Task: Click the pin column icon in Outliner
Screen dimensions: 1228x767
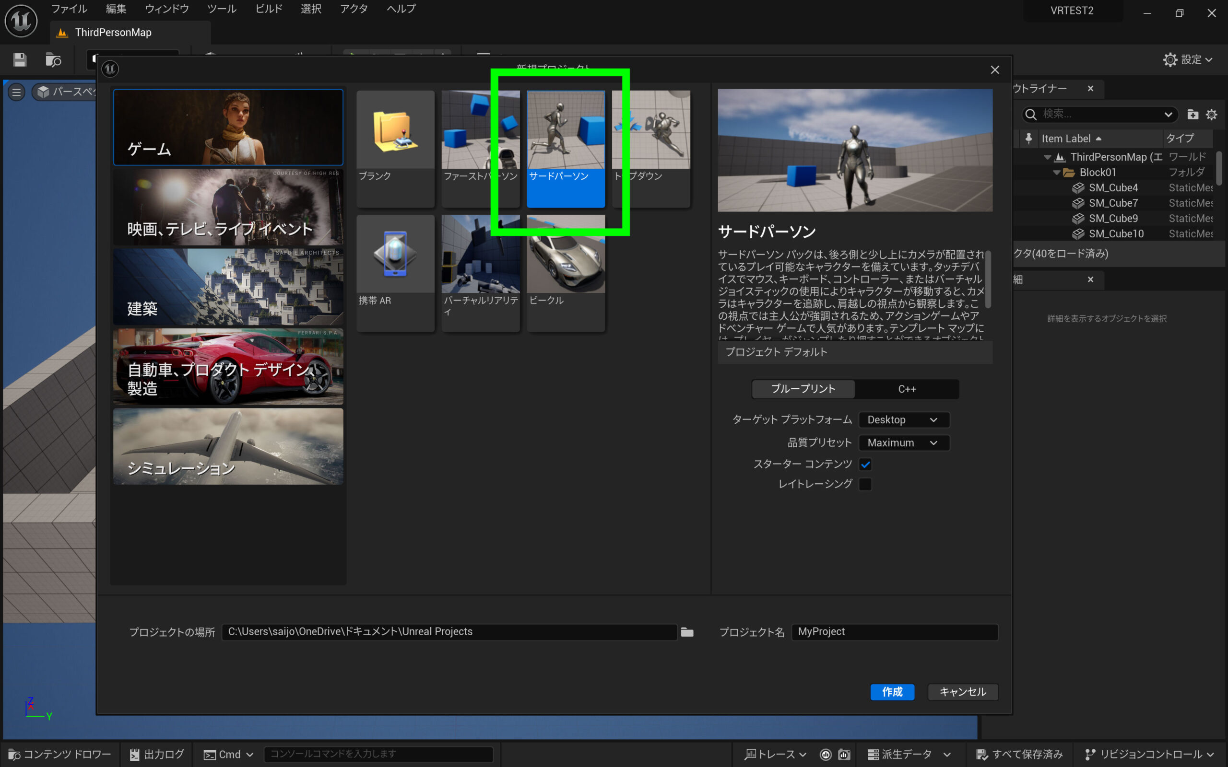Action: (x=1028, y=139)
